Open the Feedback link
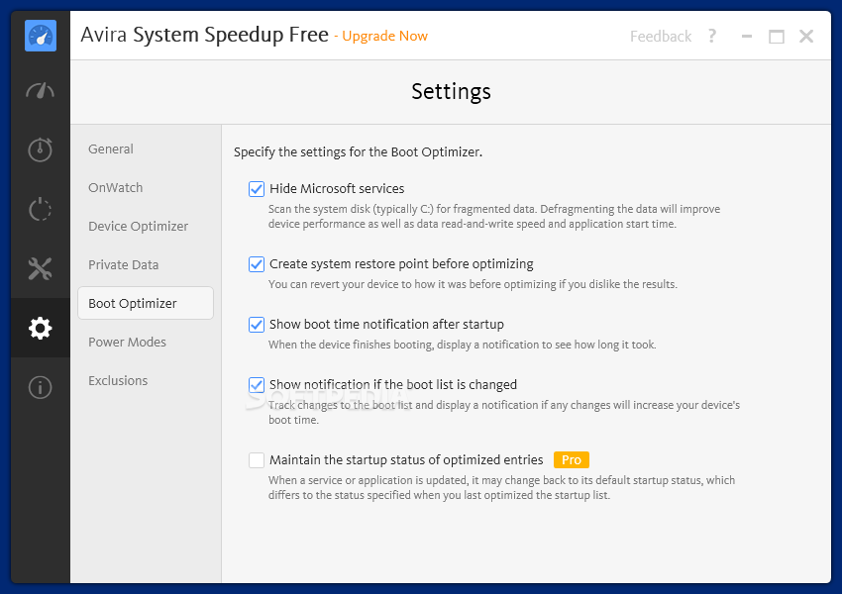The width and height of the screenshot is (842, 594). click(x=661, y=36)
